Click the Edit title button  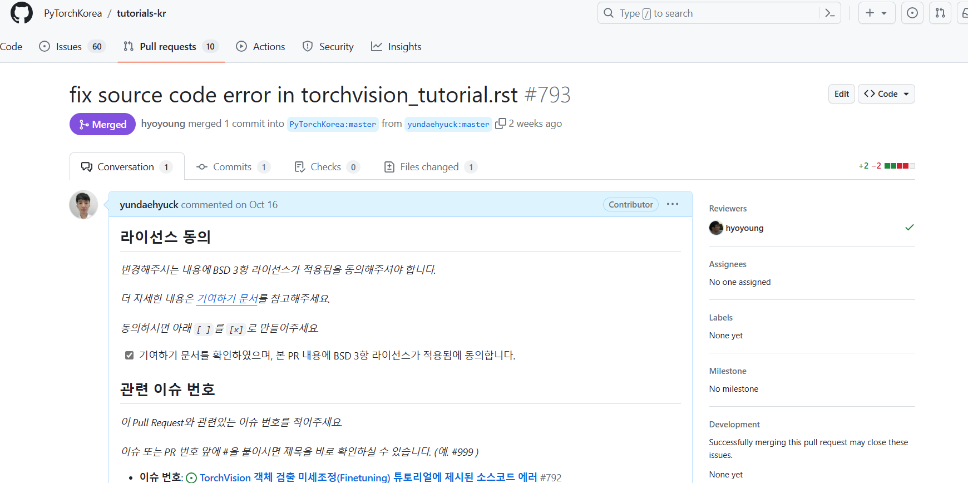tap(841, 94)
